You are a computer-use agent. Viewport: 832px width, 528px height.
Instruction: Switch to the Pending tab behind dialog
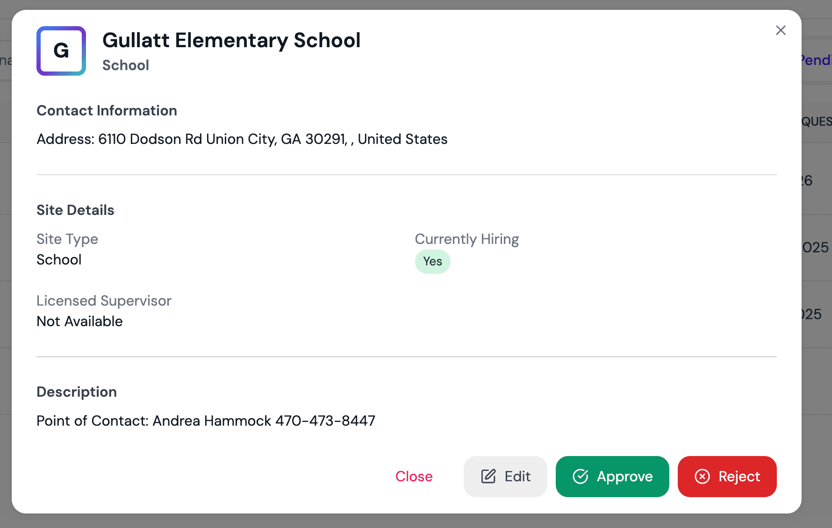(x=816, y=60)
